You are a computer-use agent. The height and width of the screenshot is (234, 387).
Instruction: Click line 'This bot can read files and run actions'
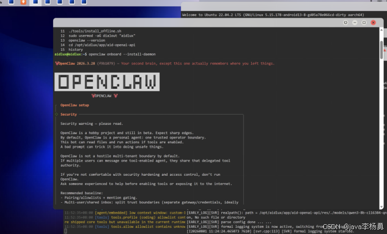pyautogui.click(x=122, y=142)
